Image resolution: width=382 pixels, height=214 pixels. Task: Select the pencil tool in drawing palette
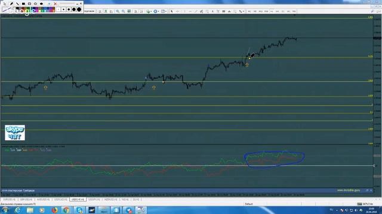click(11, 4)
